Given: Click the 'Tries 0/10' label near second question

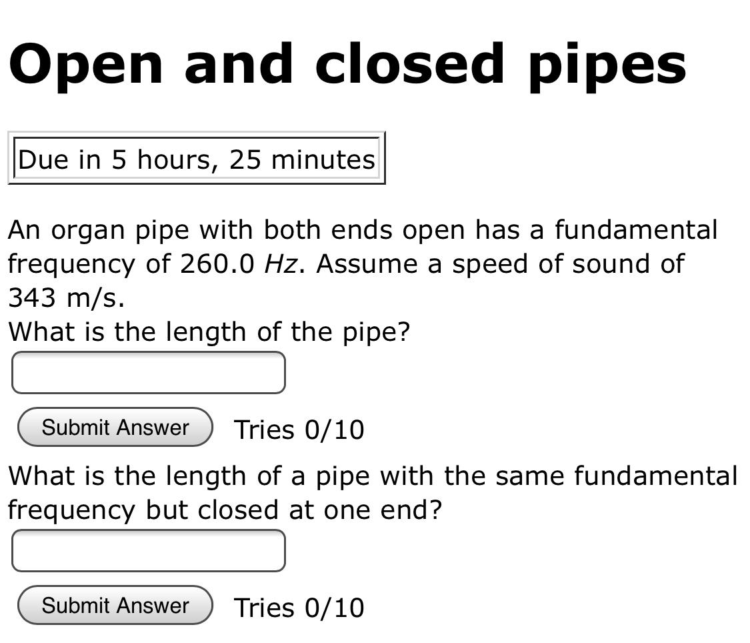Looking at the screenshot, I should [298, 608].
